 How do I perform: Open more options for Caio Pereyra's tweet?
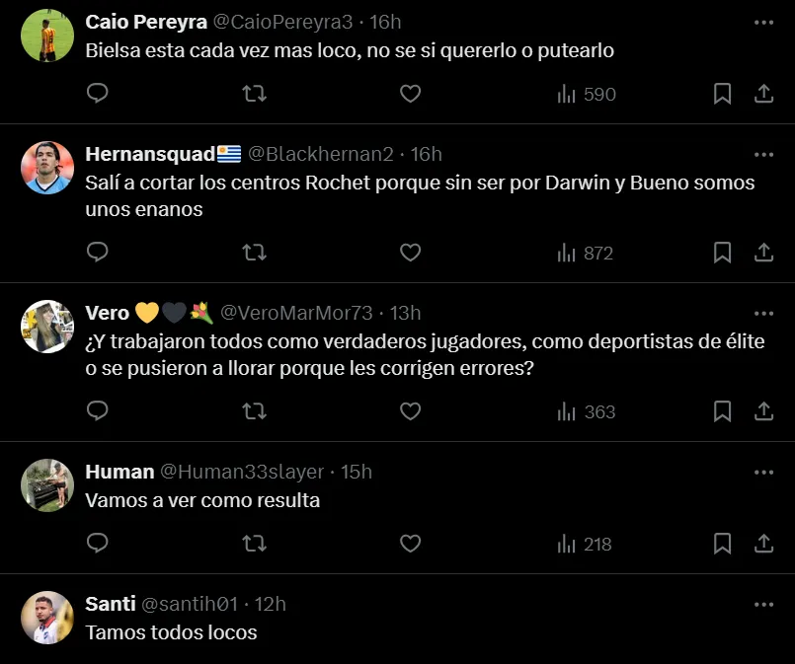tap(763, 22)
